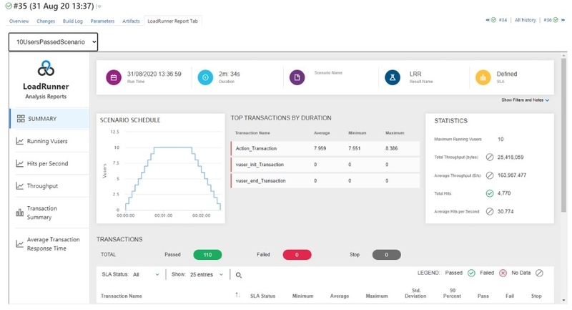The width and height of the screenshot is (572, 310).
Task: Switch to the Build Log tab
Action: pyautogui.click(x=73, y=21)
